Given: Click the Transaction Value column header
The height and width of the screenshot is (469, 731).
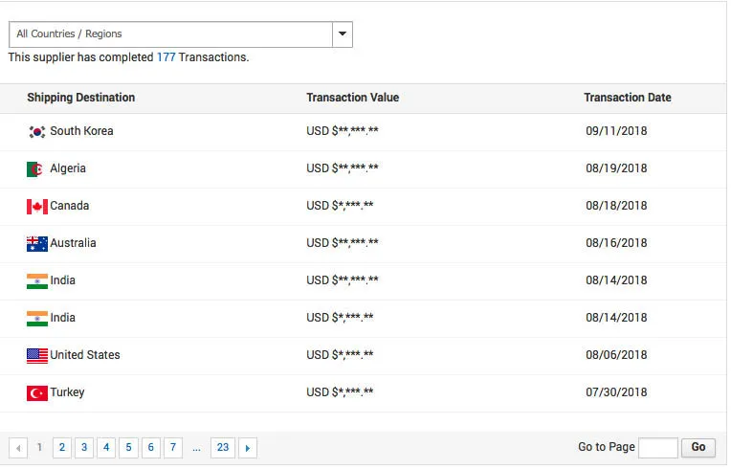Looking at the screenshot, I should click(x=352, y=98).
